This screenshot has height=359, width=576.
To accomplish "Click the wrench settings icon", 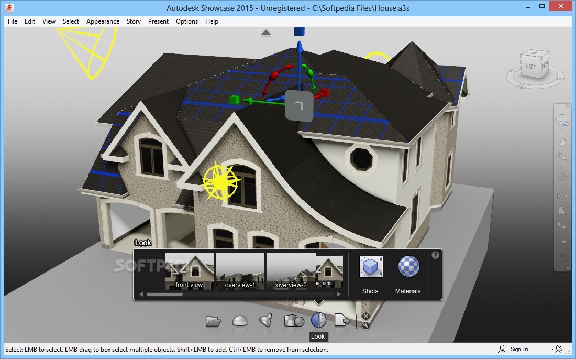I will click(x=365, y=325).
